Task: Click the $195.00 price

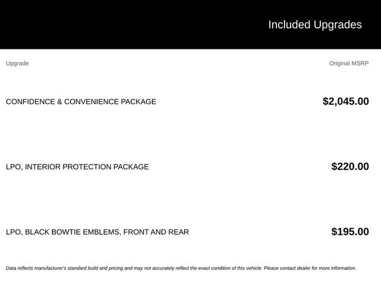Action: (350, 232)
